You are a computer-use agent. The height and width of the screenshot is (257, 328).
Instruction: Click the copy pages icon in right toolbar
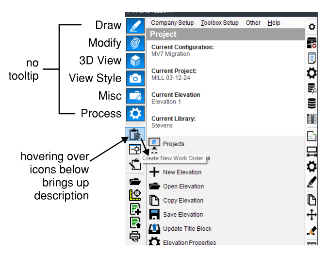[312, 200]
